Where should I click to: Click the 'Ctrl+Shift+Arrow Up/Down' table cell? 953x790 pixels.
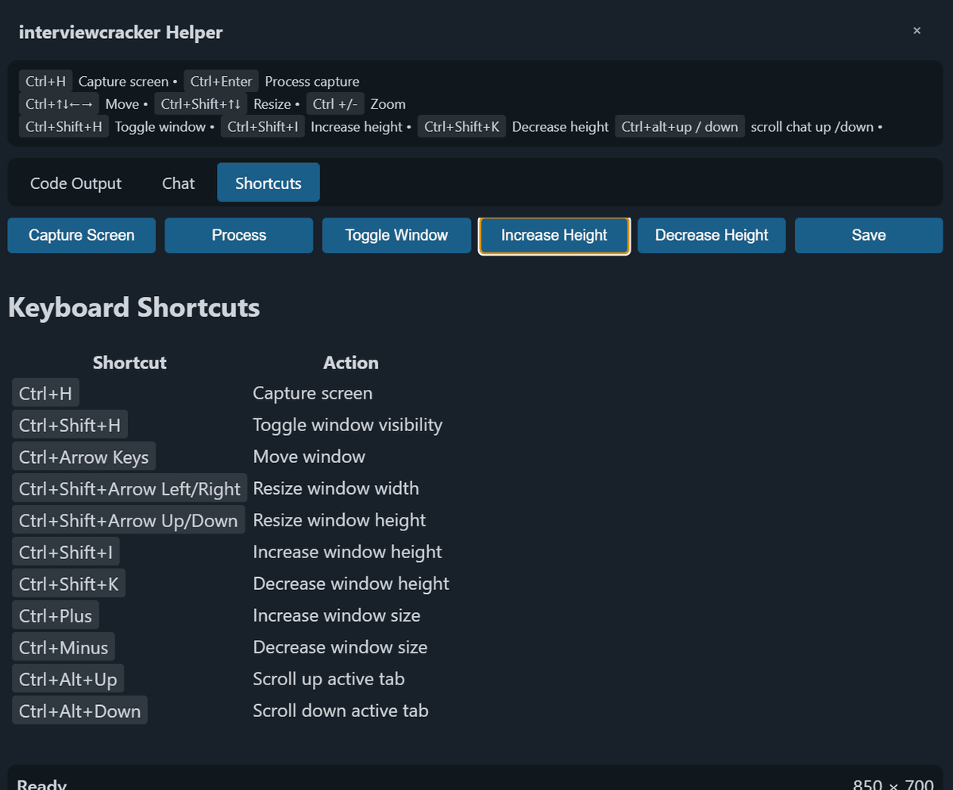click(129, 520)
